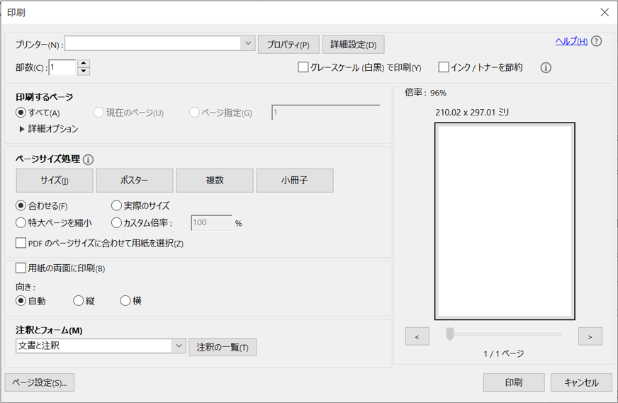Close the print dialog with X
This screenshot has width=618, height=403.
tap(604, 13)
